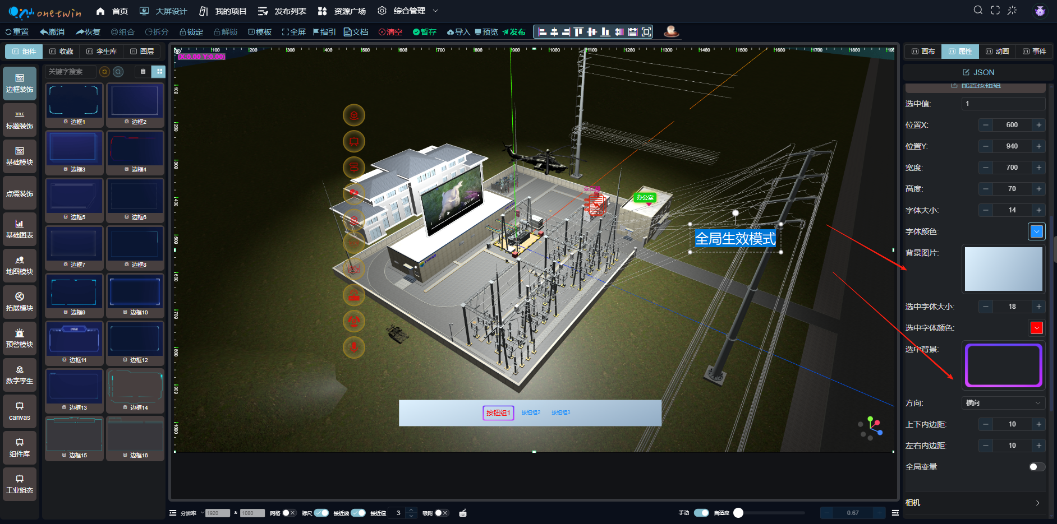Open the 方向 direction dropdown
Viewport: 1057px width, 524px height.
pos(1003,403)
